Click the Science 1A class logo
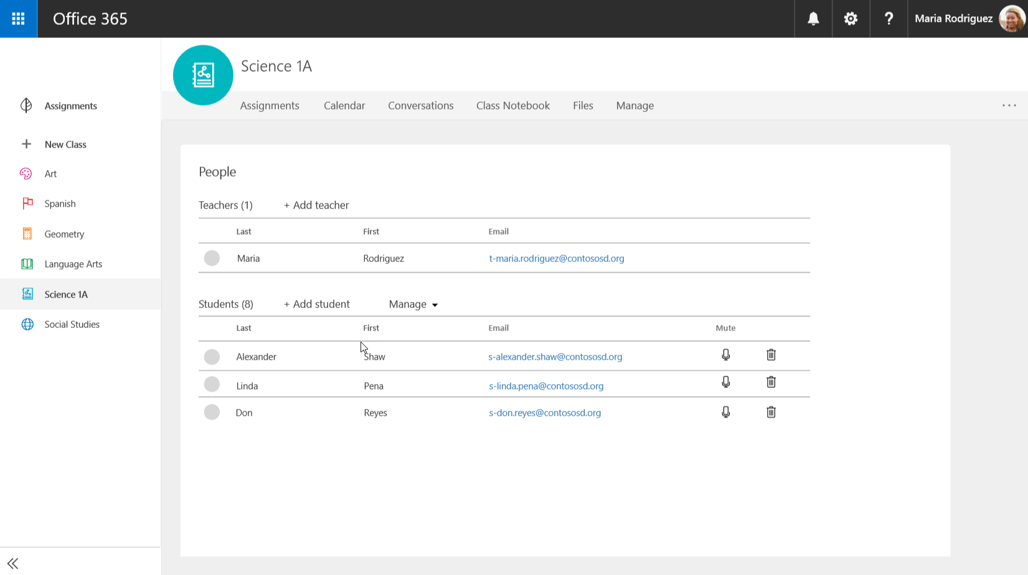The width and height of the screenshot is (1028, 575). click(203, 75)
